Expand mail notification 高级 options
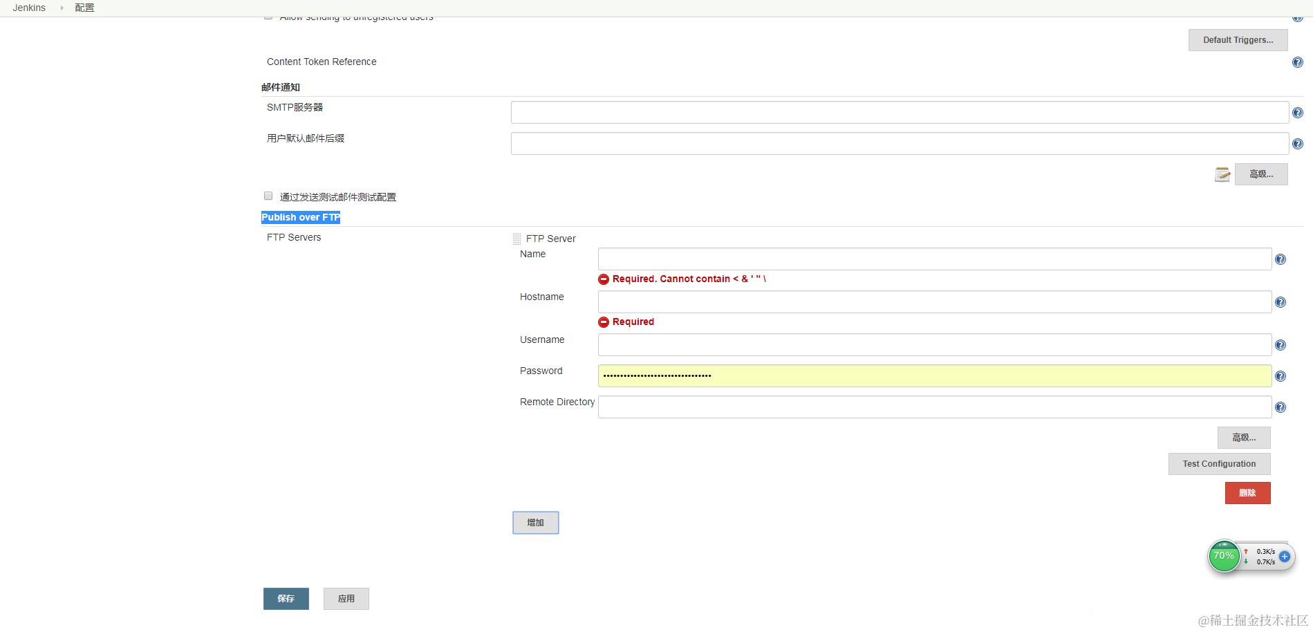1313x632 pixels. [1261, 174]
